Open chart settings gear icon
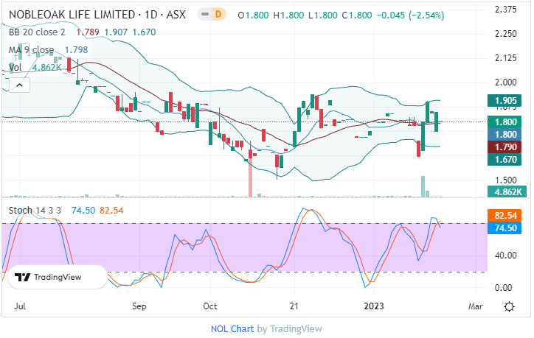534x338 pixels. coord(509,306)
